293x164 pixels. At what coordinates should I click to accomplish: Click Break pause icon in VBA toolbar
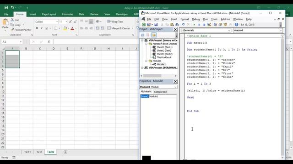pyautogui.click(x=199, y=25)
